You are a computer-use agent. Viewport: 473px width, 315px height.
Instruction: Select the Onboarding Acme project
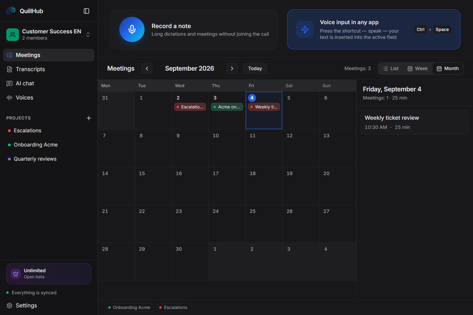(x=49, y=145)
